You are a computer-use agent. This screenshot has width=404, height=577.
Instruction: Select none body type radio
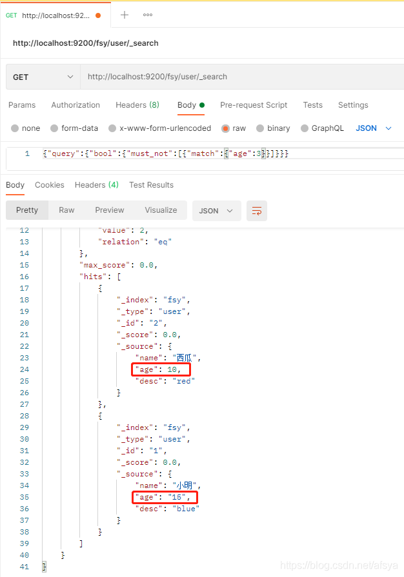point(15,128)
